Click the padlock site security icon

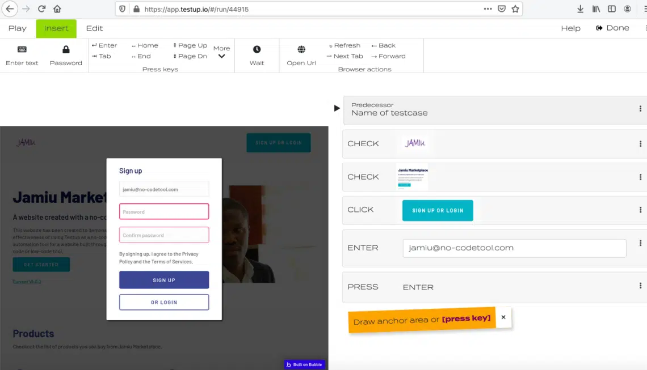[136, 9]
